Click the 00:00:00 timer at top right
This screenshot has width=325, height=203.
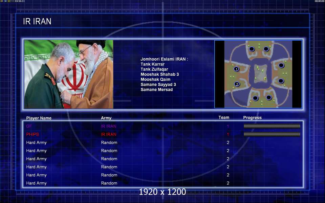[x=319, y=1]
